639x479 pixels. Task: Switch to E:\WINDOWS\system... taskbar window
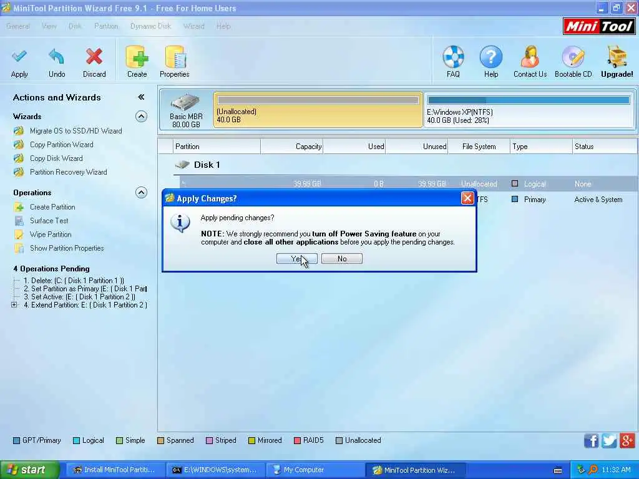[x=215, y=470]
